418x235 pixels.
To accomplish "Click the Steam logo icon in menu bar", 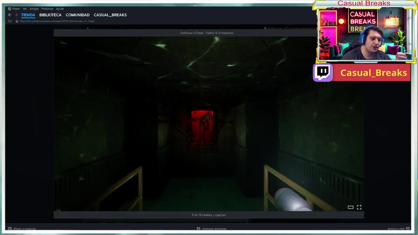I will pos(9,9).
